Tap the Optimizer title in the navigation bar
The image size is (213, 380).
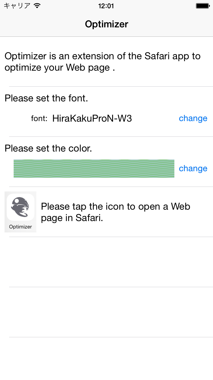click(x=106, y=24)
